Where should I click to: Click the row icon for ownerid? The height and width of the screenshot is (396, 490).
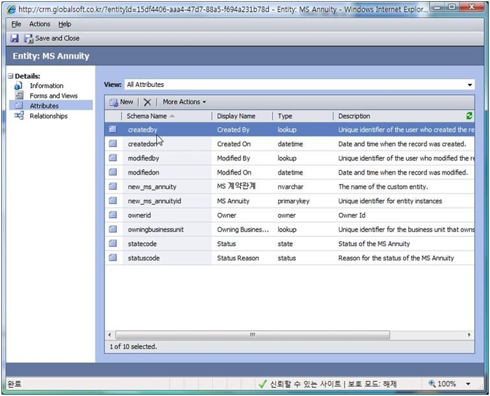point(113,215)
